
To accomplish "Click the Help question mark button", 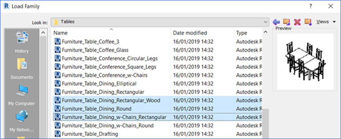I will [x=311, y=6].
